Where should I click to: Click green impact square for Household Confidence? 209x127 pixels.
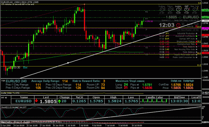[x=196, y=36]
